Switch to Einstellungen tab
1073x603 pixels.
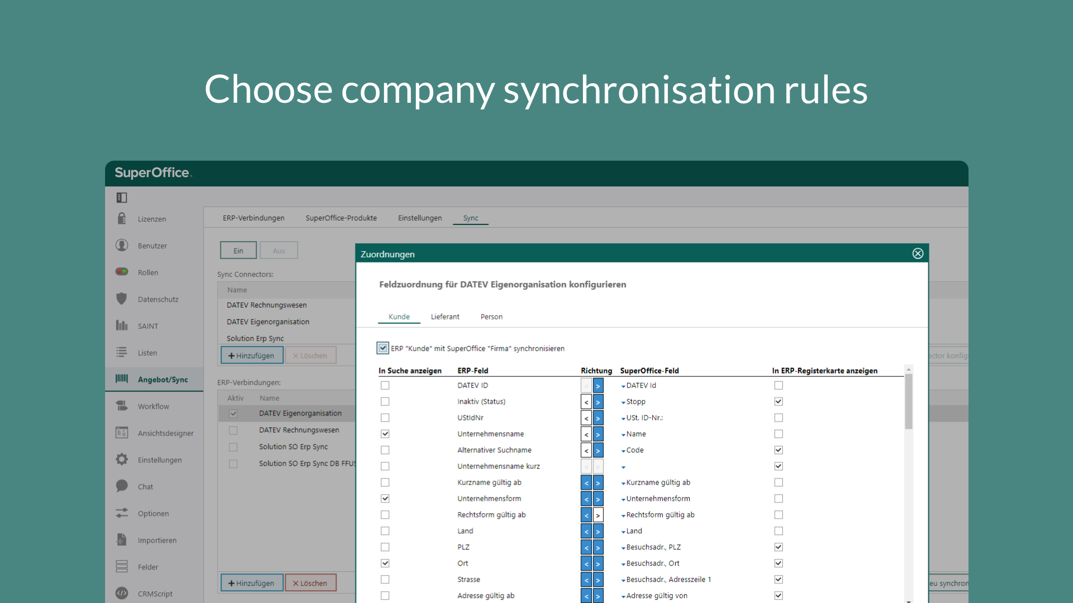[420, 218]
